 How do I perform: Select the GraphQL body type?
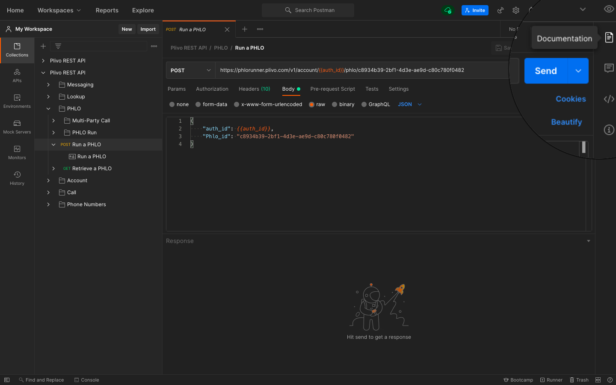pos(364,104)
